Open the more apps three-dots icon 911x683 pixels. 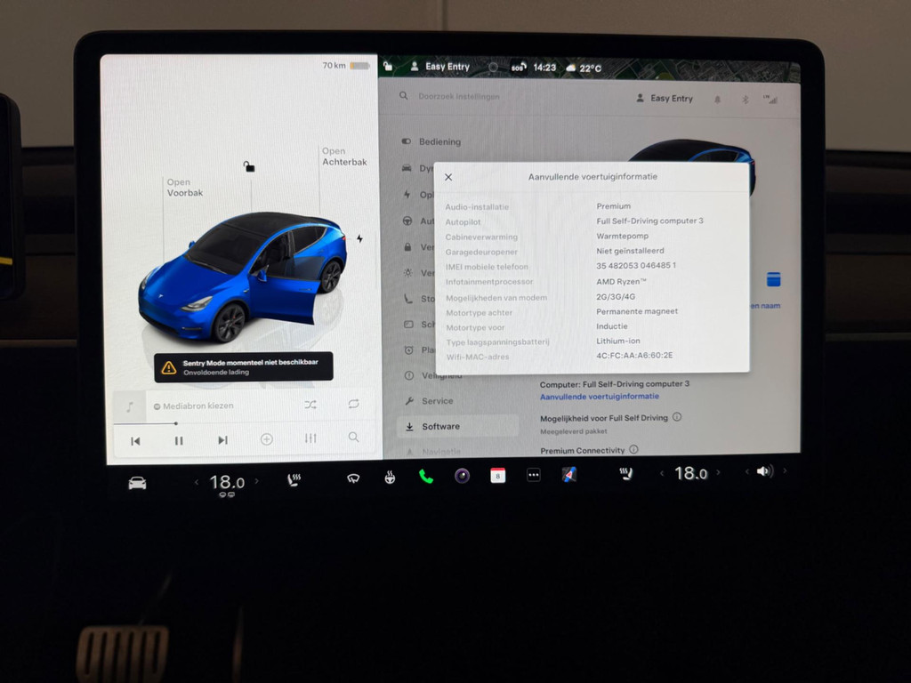[x=534, y=476]
